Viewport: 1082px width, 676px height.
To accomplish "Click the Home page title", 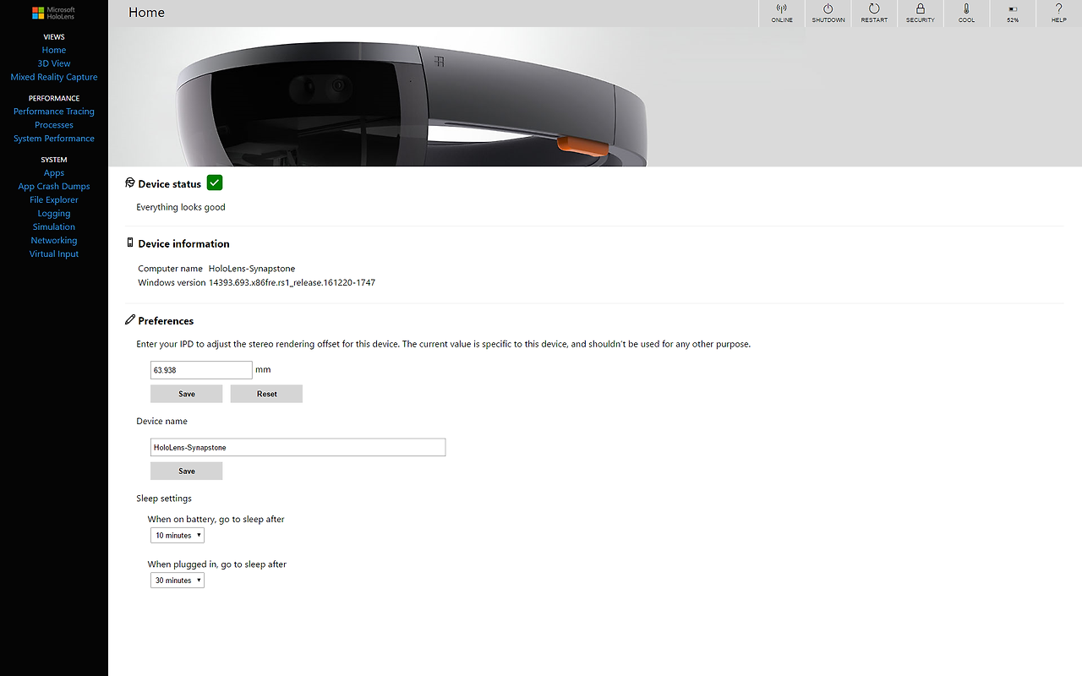I will (x=146, y=13).
